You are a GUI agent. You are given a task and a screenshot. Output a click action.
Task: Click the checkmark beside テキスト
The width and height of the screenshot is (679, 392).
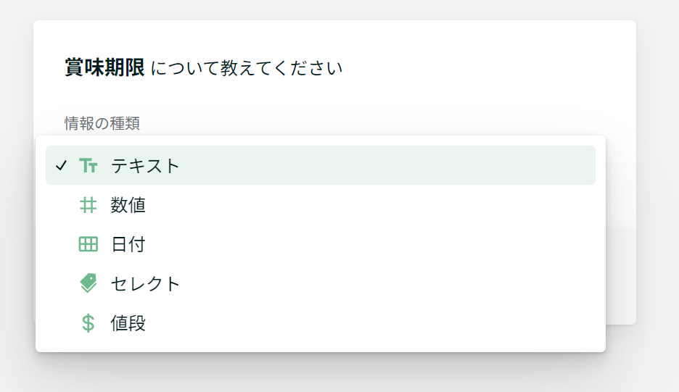point(61,165)
